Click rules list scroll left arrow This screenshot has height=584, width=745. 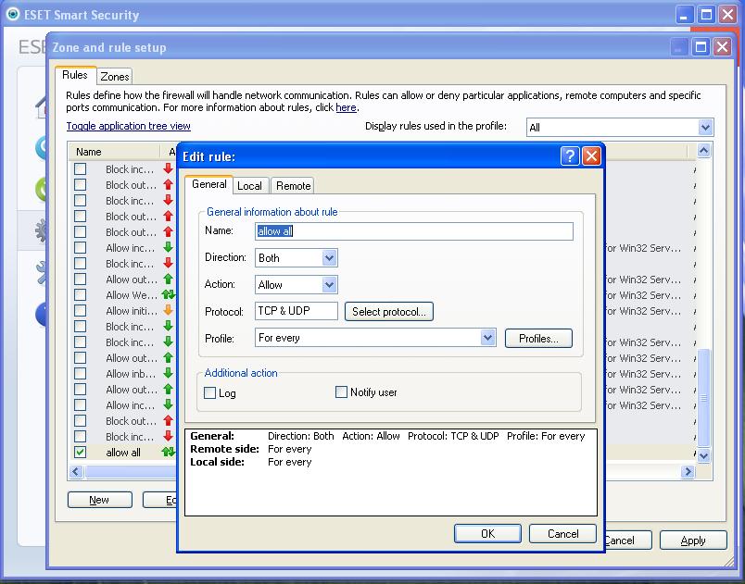click(76, 471)
